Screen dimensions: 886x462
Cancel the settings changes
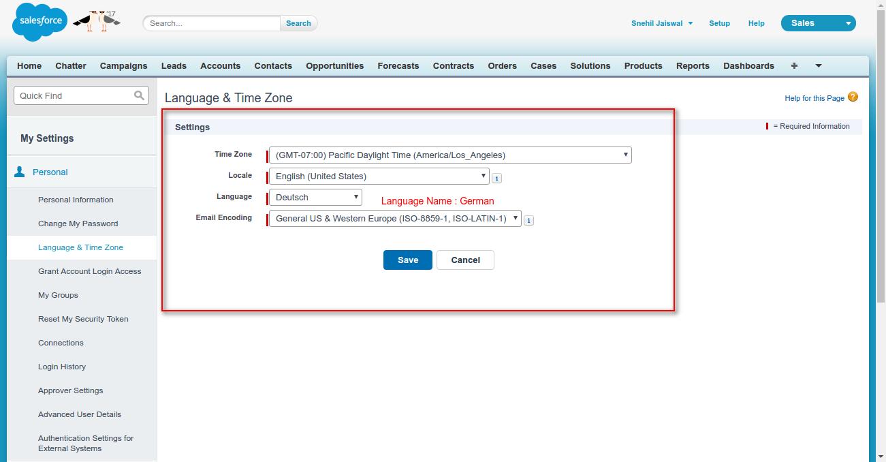point(465,260)
